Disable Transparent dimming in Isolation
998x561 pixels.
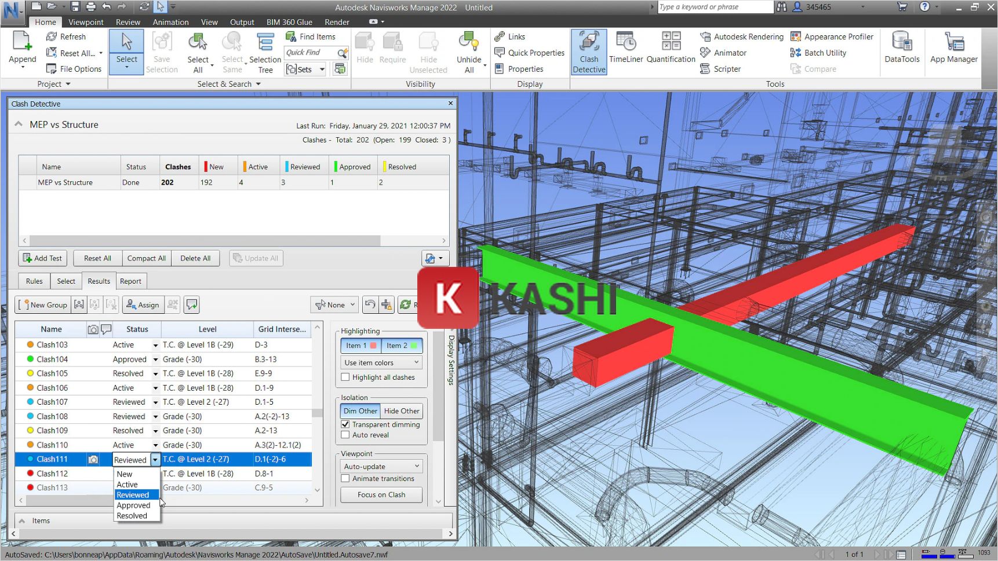[x=345, y=424]
